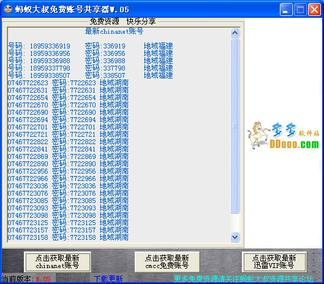Select row with number 18959337798
324x284 pixels.
pos(90,68)
